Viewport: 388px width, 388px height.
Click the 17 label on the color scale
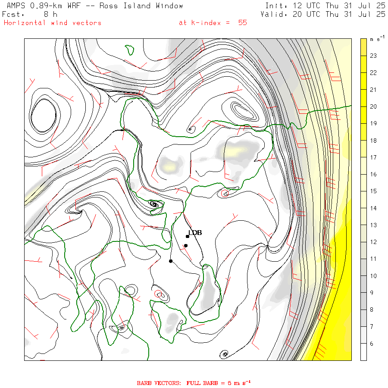[x=373, y=157]
